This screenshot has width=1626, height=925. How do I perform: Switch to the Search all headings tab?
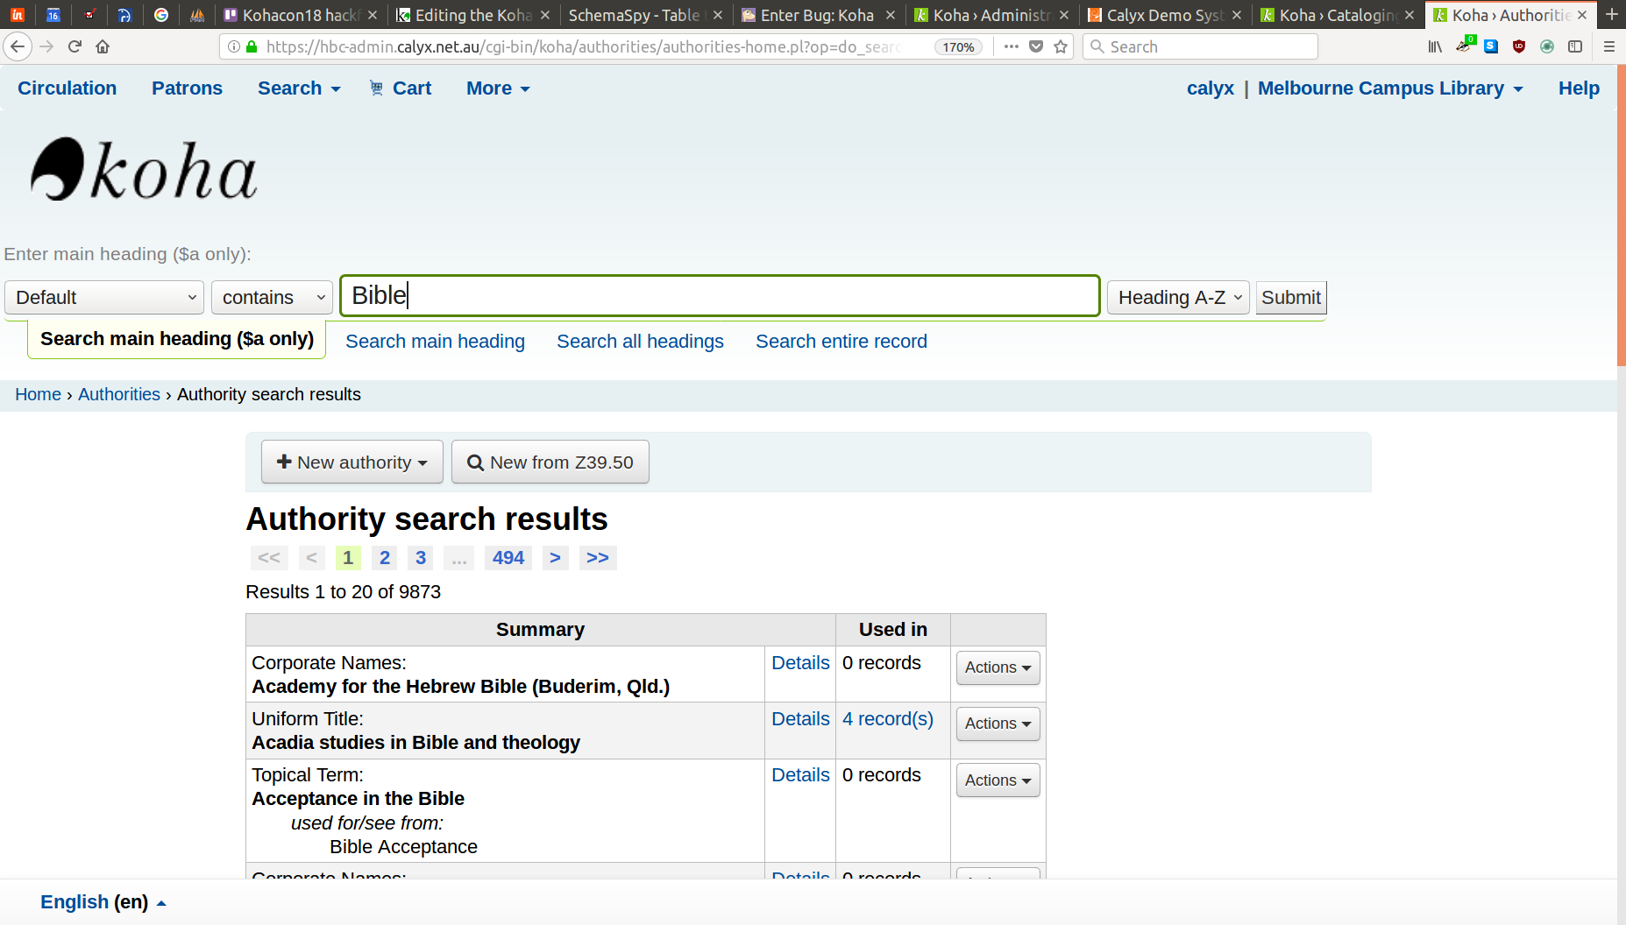(x=640, y=342)
